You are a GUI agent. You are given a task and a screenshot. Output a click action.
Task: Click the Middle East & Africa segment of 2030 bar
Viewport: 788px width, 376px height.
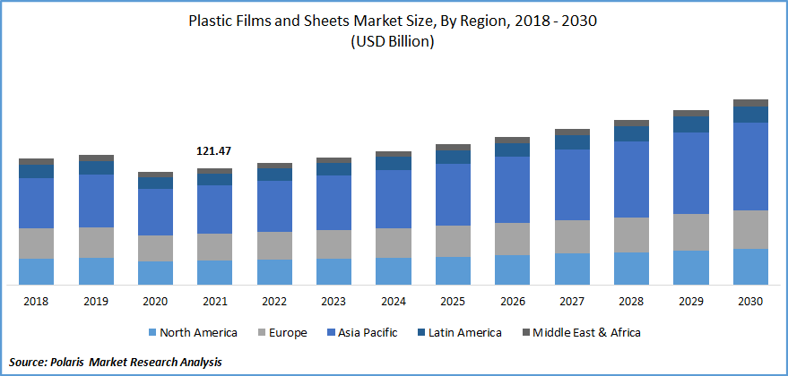(x=751, y=103)
